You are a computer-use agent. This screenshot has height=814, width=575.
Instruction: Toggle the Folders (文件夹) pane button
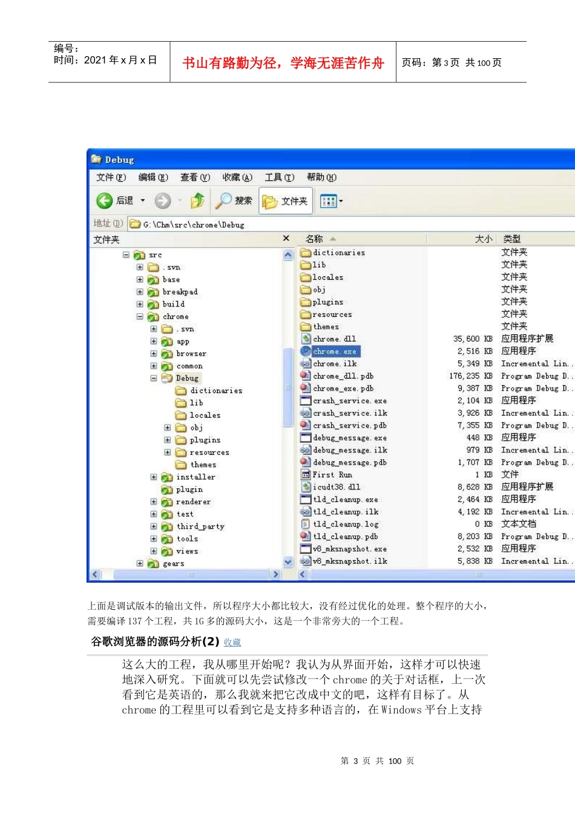pos(286,200)
